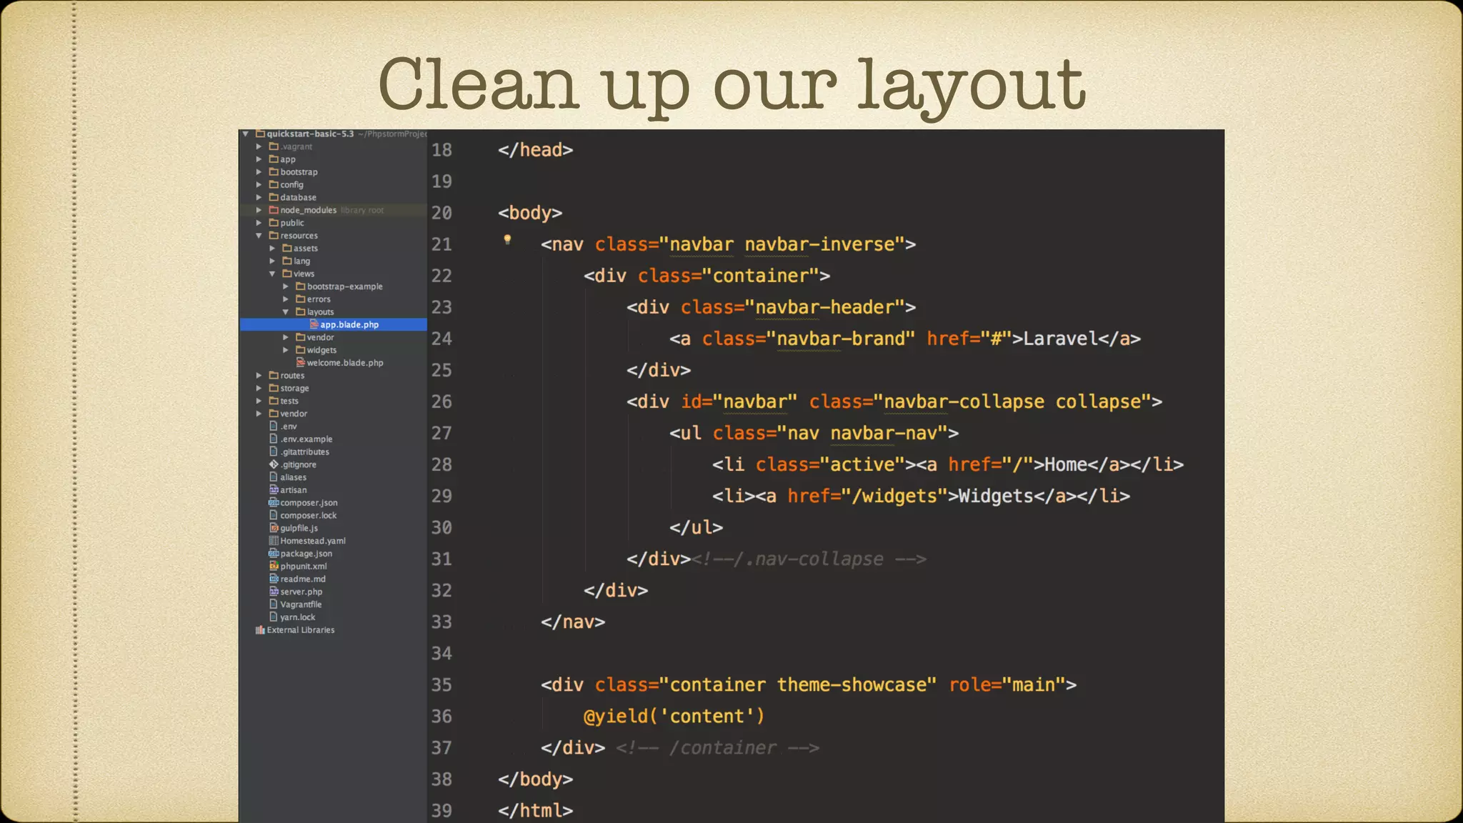Expand the .vagrant folder arrow
This screenshot has height=823, width=1463.
(259, 146)
